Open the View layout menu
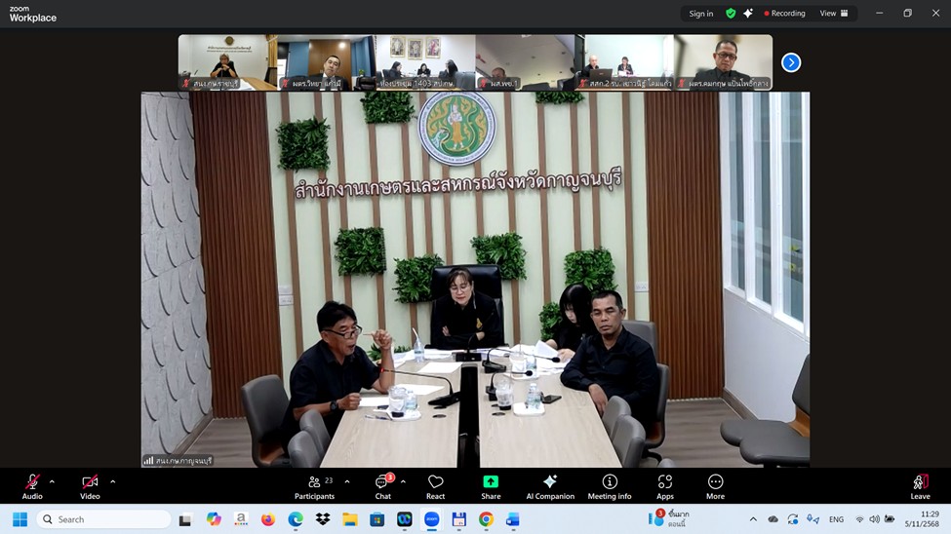The width and height of the screenshot is (951, 534). (833, 14)
